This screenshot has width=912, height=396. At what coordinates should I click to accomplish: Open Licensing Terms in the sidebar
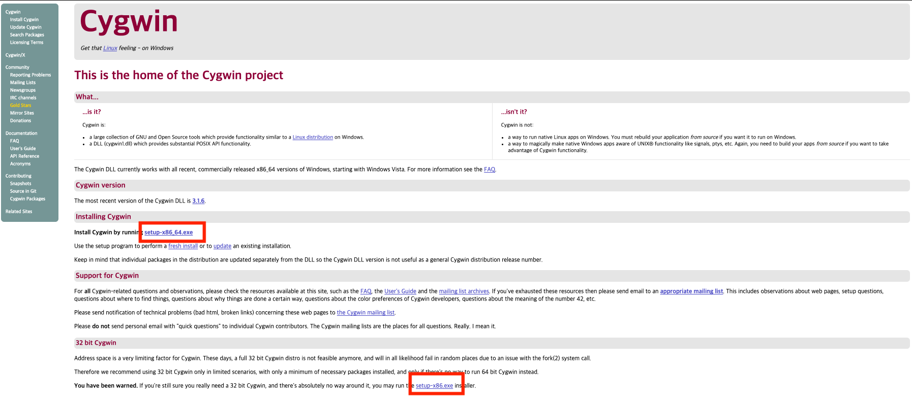tap(26, 42)
